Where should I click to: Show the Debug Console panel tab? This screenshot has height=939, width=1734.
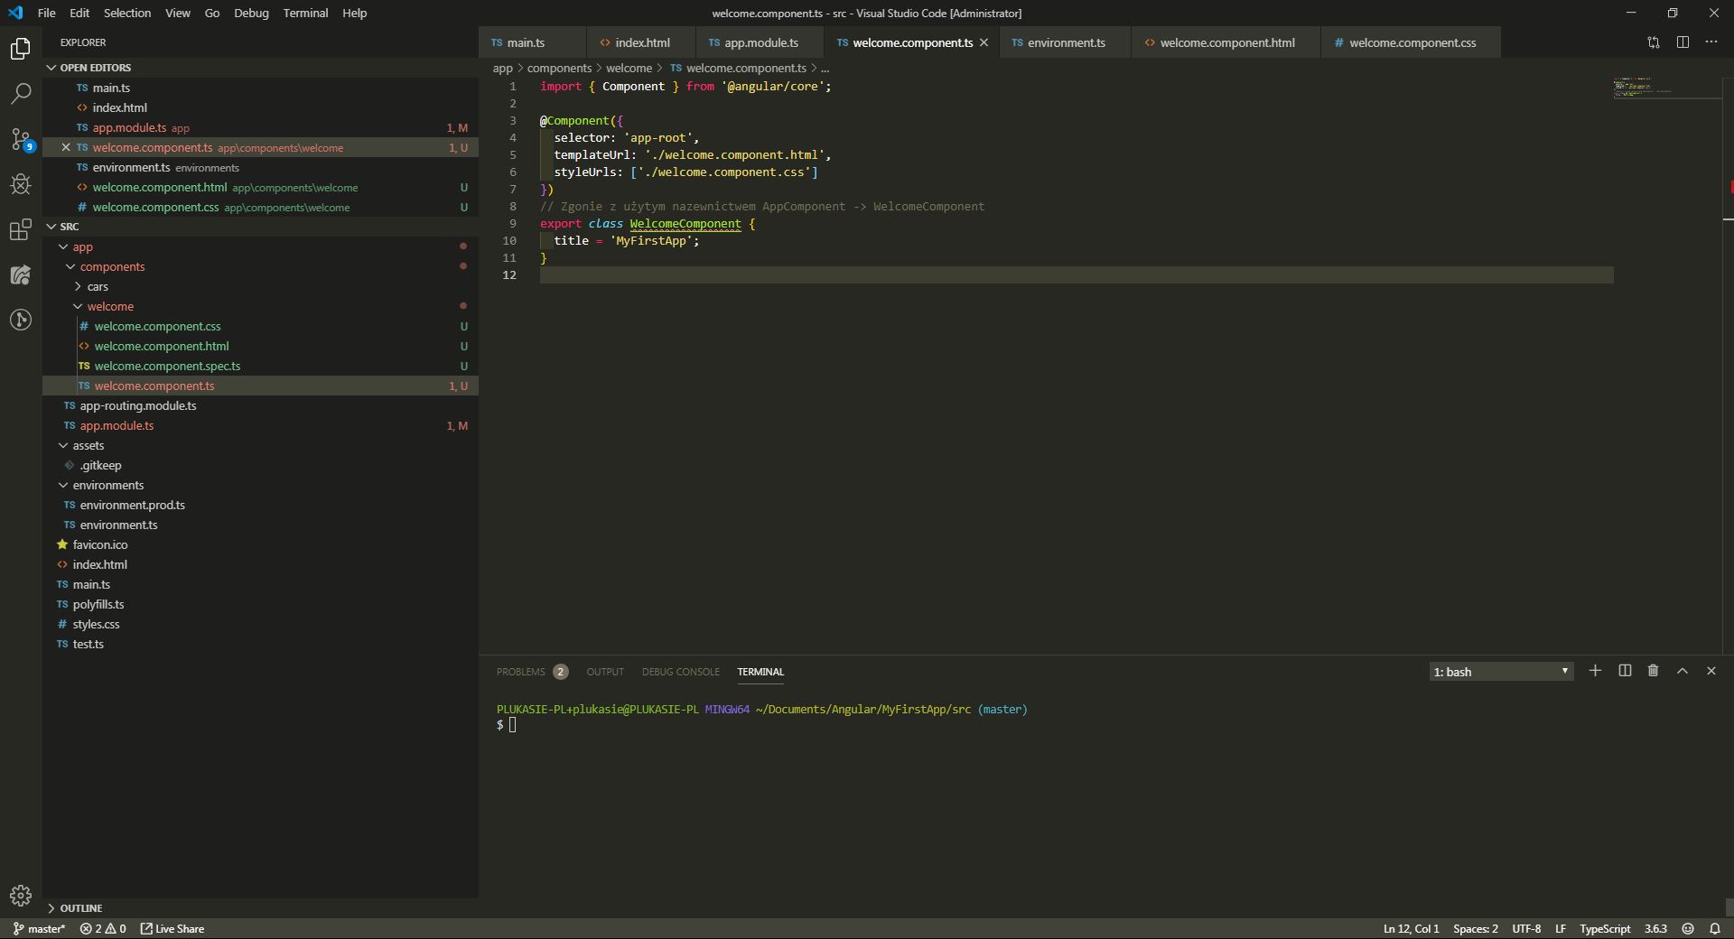point(681,672)
